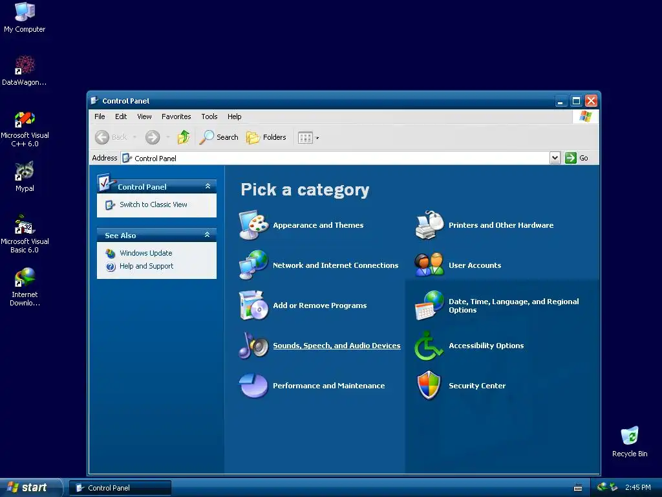Image resolution: width=662 pixels, height=497 pixels.
Task: Open the Favorites menu
Action: point(176,116)
